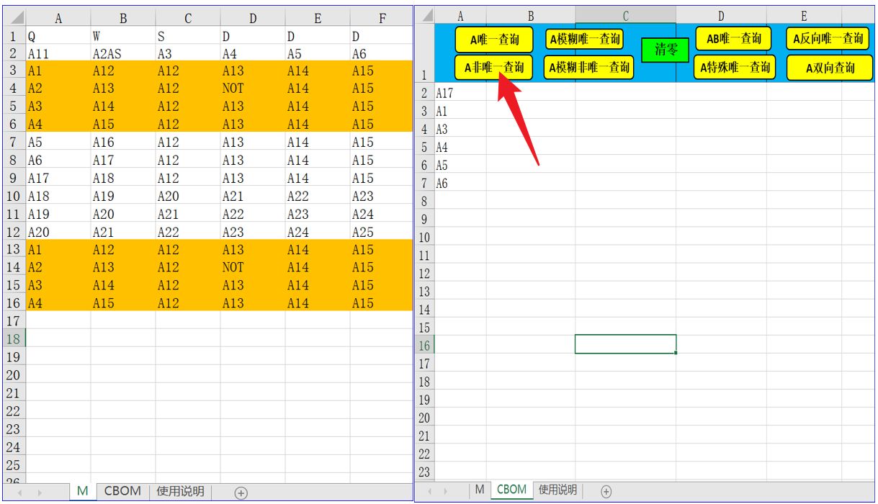Switch to M sheet tab in right window
Viewport: 878px width, 504px height.
pos(479,490)
